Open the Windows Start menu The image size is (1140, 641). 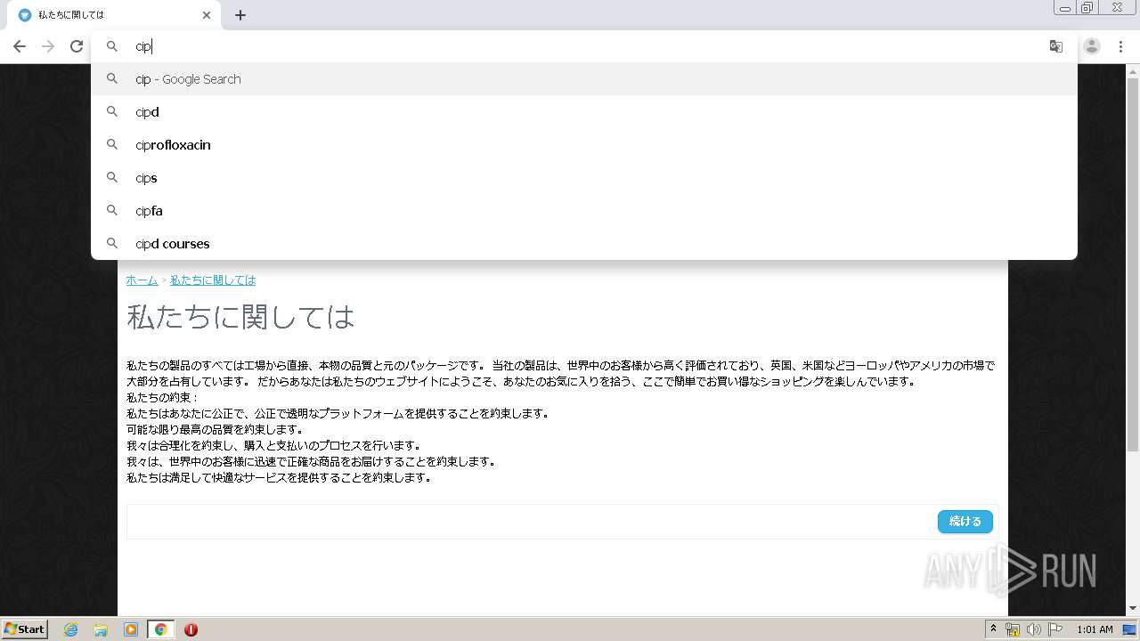point(24,629)
